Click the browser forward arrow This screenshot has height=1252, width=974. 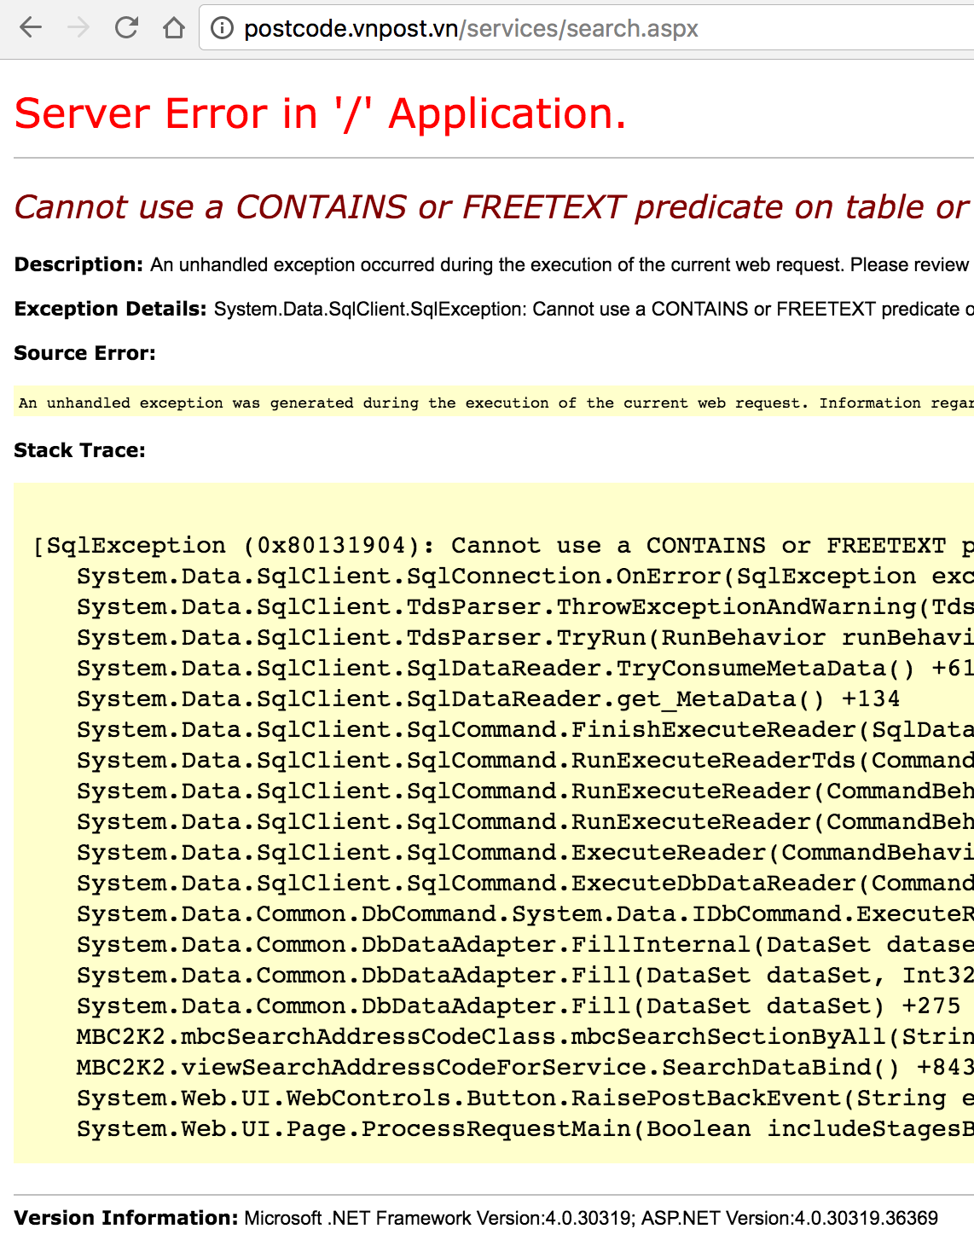[78, 28]
